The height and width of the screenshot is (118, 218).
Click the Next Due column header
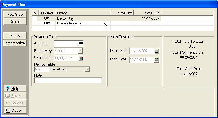(x=147, y=13)
